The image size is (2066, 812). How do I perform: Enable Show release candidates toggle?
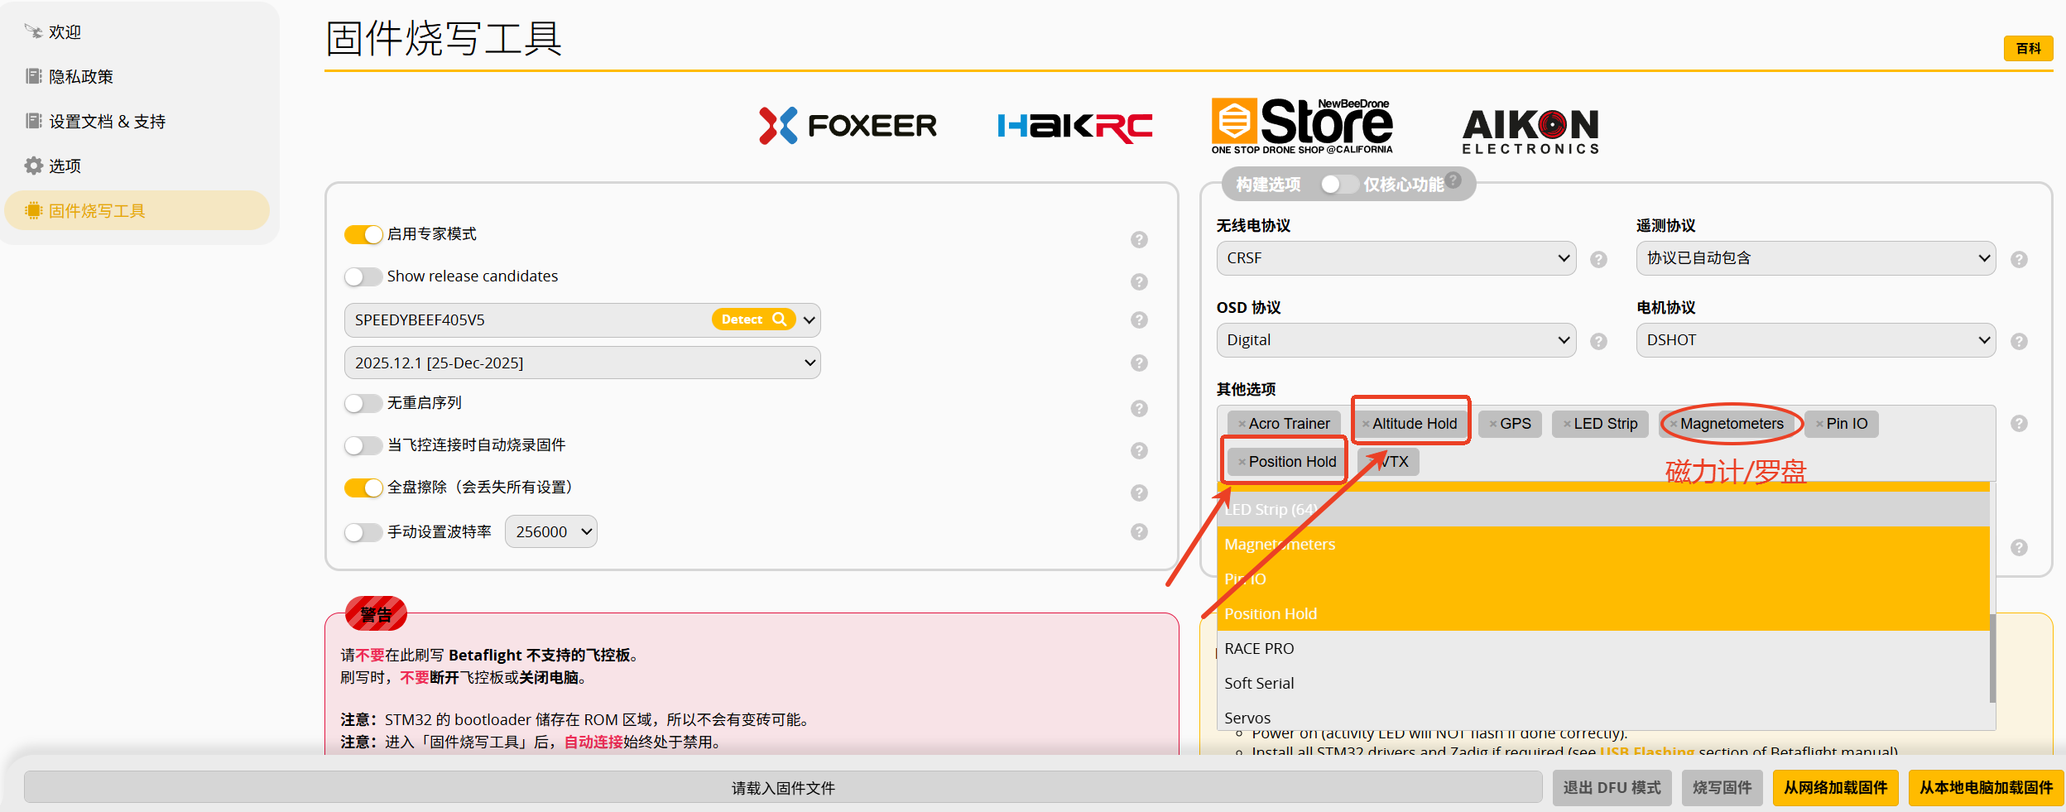tap(363, 276)
